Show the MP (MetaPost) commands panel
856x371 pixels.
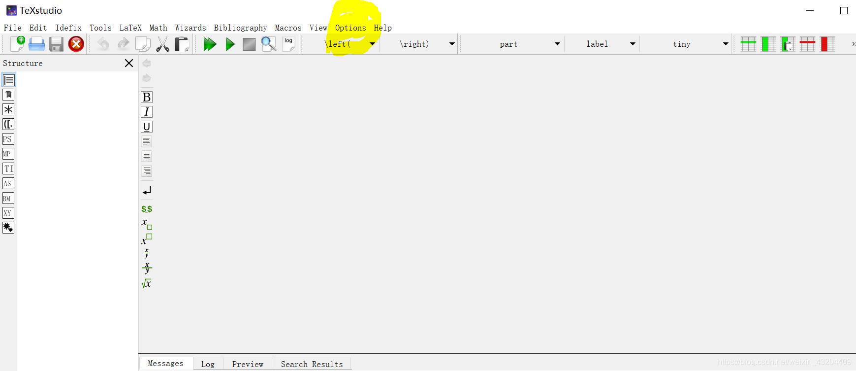click(8, 154)
